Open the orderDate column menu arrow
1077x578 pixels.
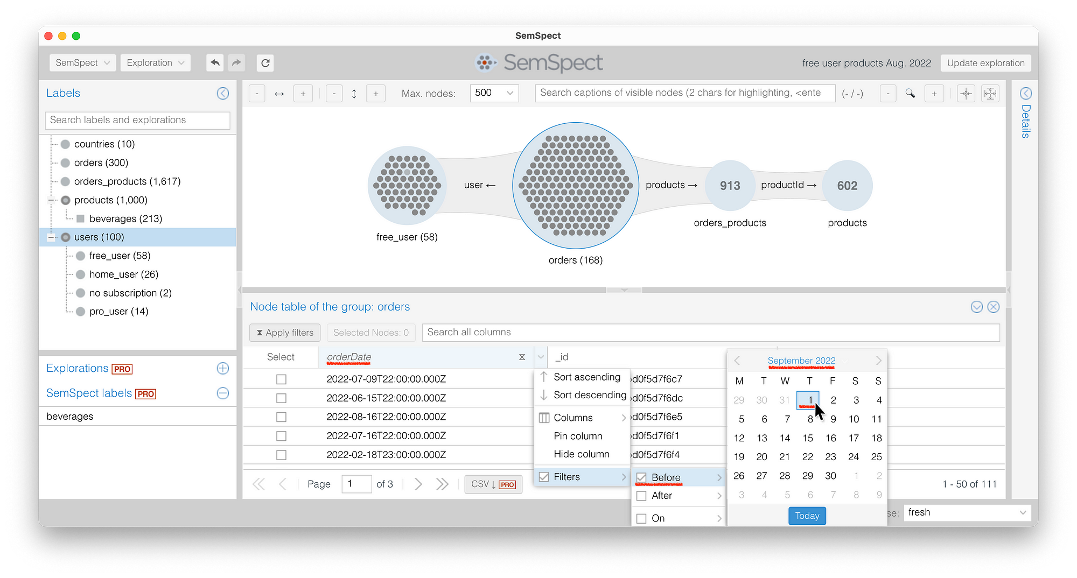pyautogui.click(x=541, y=357)
